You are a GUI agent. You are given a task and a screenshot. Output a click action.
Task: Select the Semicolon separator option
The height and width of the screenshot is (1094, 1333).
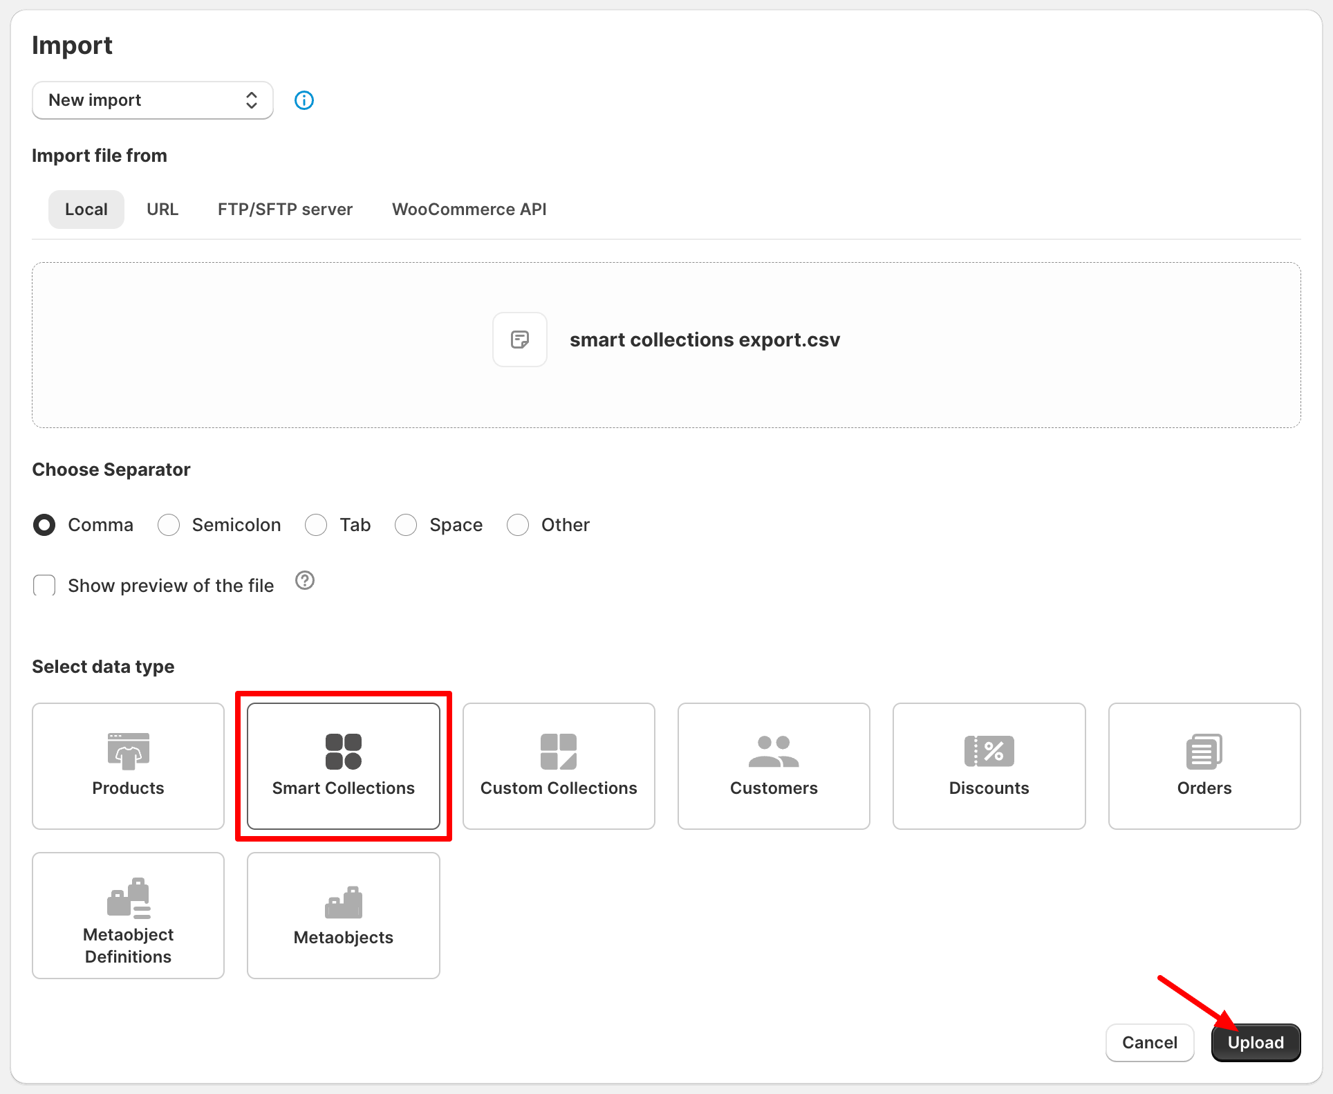pyautogui.click(x=169, y=525)
